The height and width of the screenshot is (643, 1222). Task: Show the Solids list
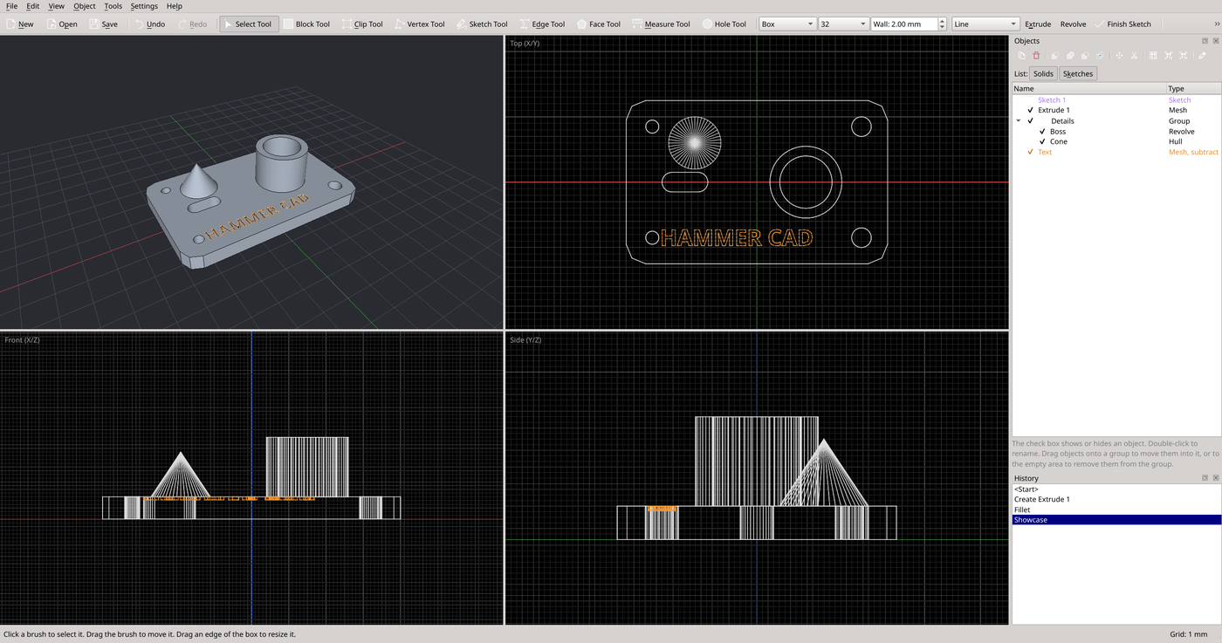1043,74
